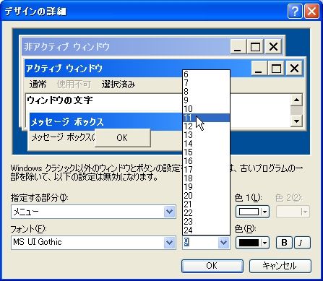The height and width of the screenshot is (281, 323).
Task: Choose font size 7 from list
Action: [206, 83]
